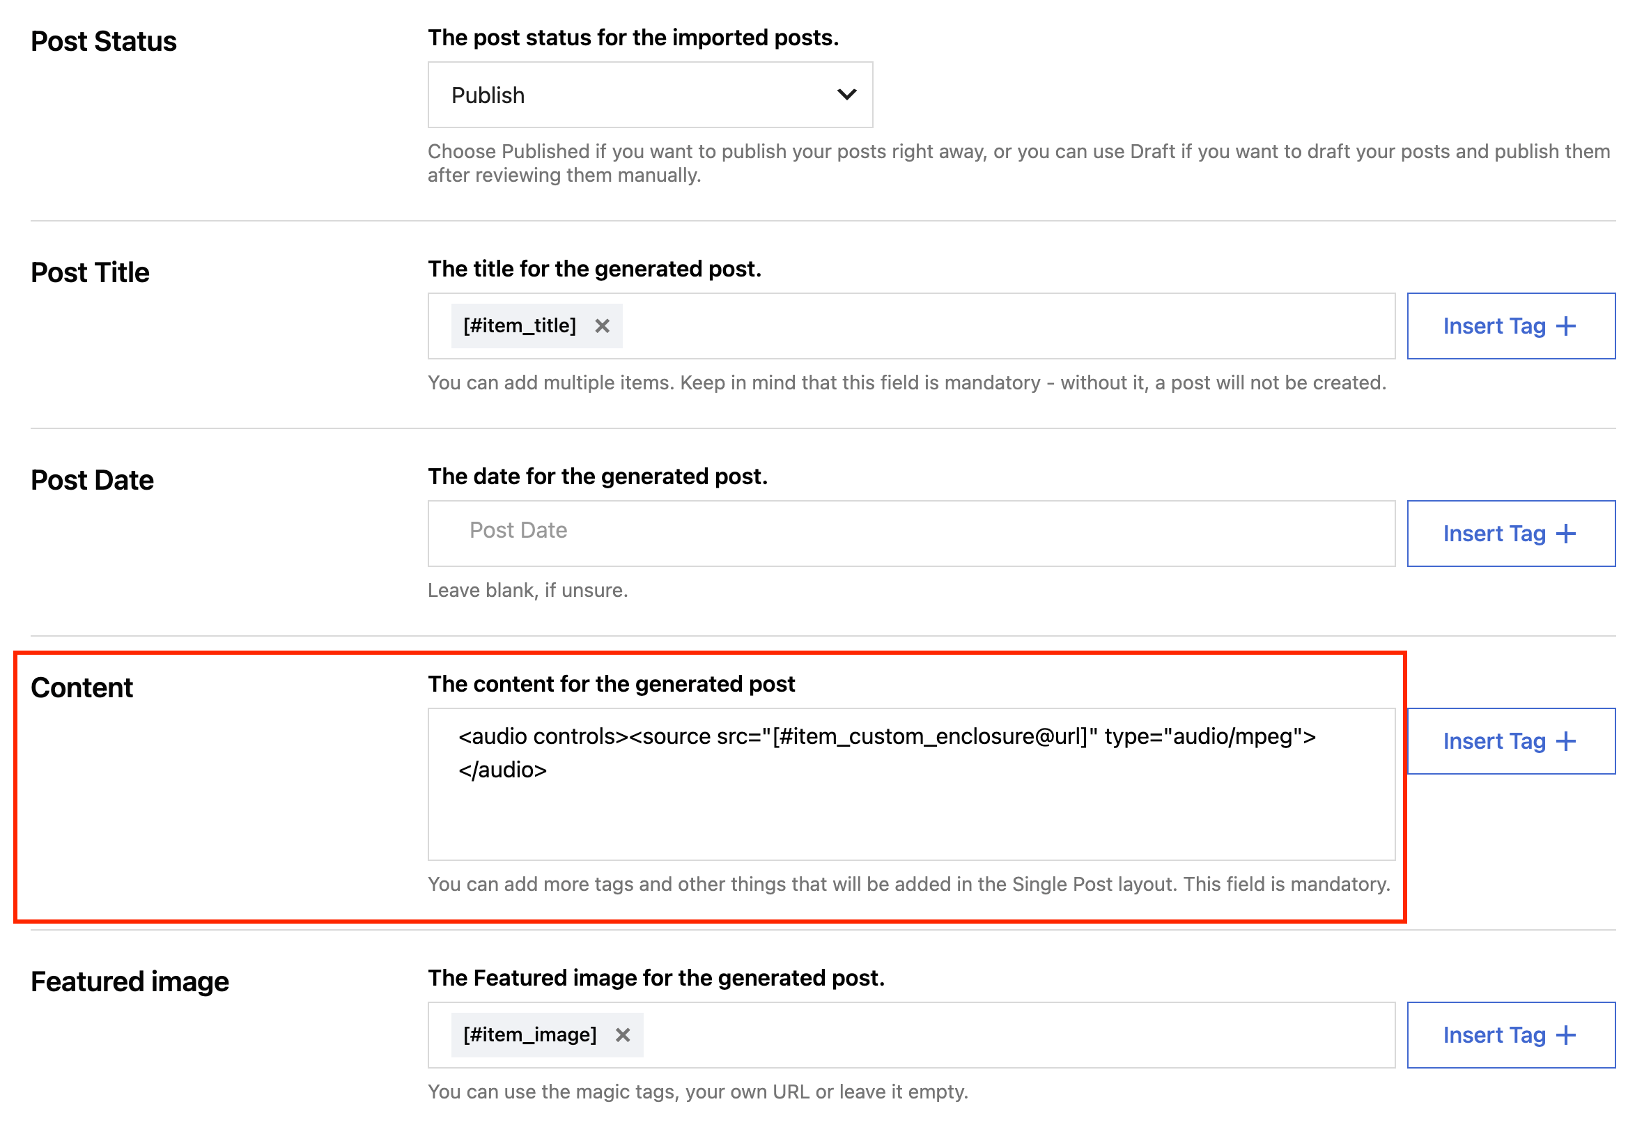This screenshot has height=1134, width=1651.
Task: Click the Insert Tag button for Post Title
Action: coord(1510,326)
